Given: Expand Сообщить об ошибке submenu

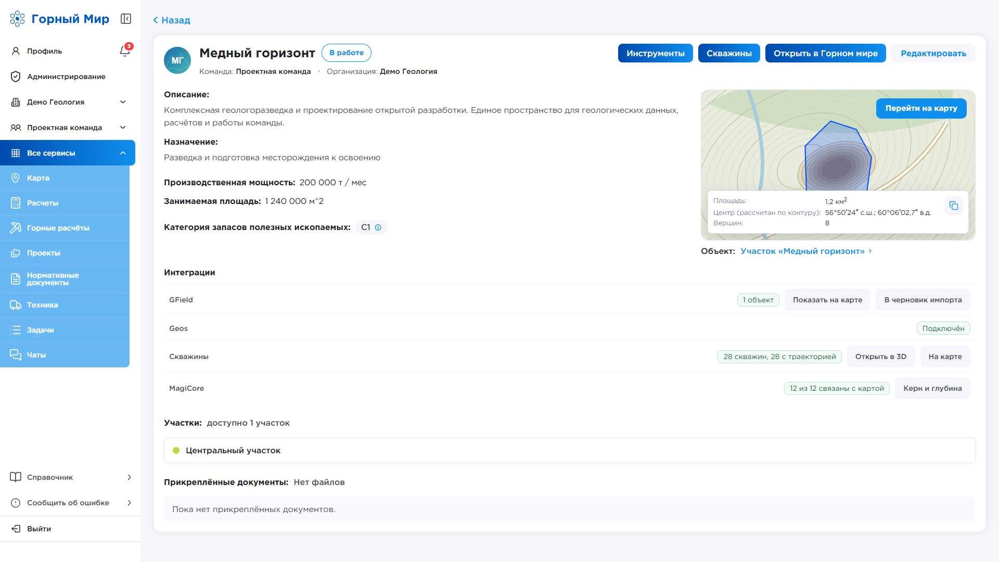Looking at the screenshot, I should click(x=70, y=503).
